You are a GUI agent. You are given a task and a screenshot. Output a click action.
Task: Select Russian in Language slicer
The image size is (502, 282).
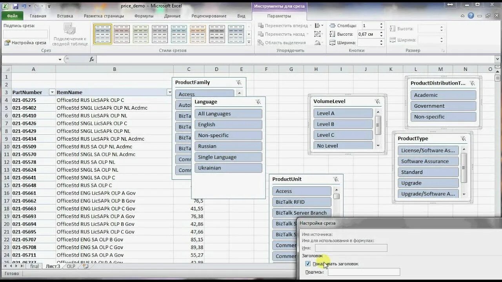228,146
